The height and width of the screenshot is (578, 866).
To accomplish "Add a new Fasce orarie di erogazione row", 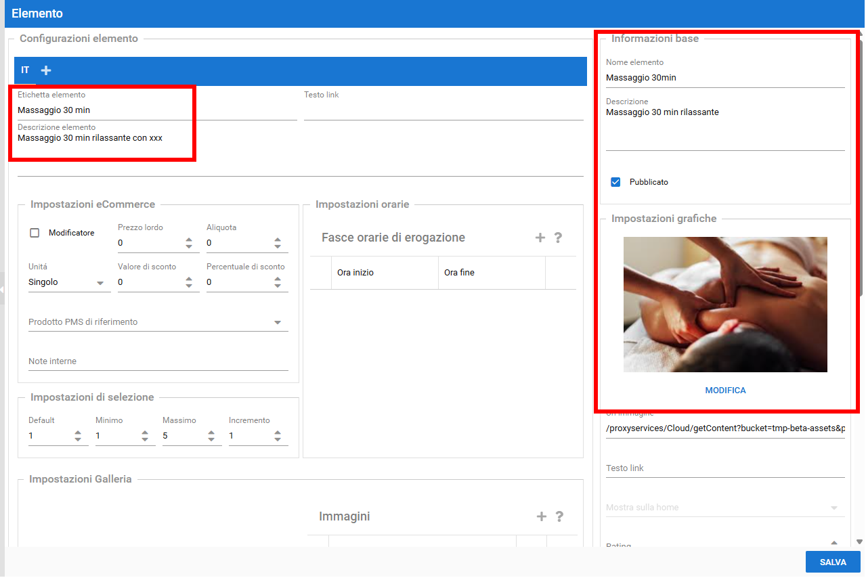I will click(540, 238).
